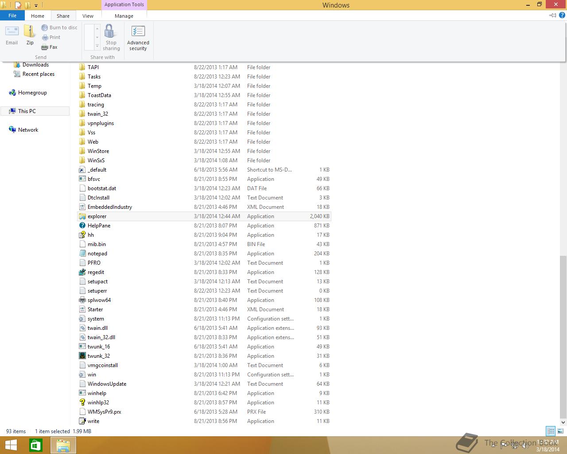Open Help with the blue question icon

563,16
